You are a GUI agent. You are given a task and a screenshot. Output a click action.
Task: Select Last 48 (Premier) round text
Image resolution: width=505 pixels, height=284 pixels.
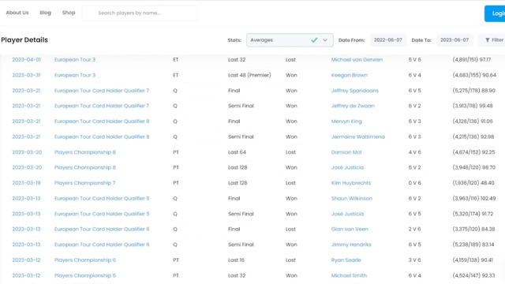pos(249,75)
